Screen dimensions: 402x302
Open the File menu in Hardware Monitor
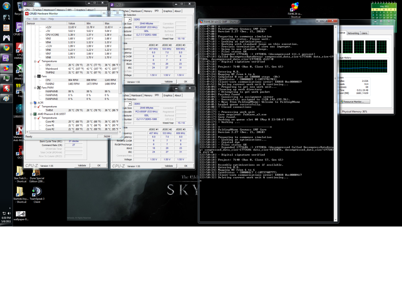tap(28, 19)
